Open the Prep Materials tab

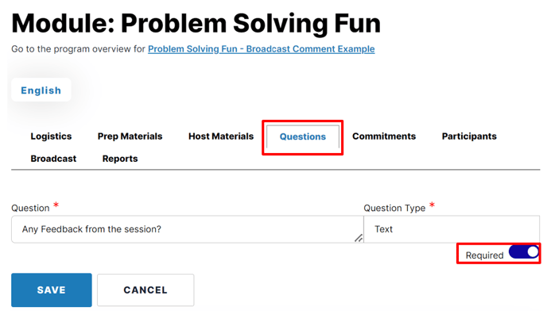[130, 136]
